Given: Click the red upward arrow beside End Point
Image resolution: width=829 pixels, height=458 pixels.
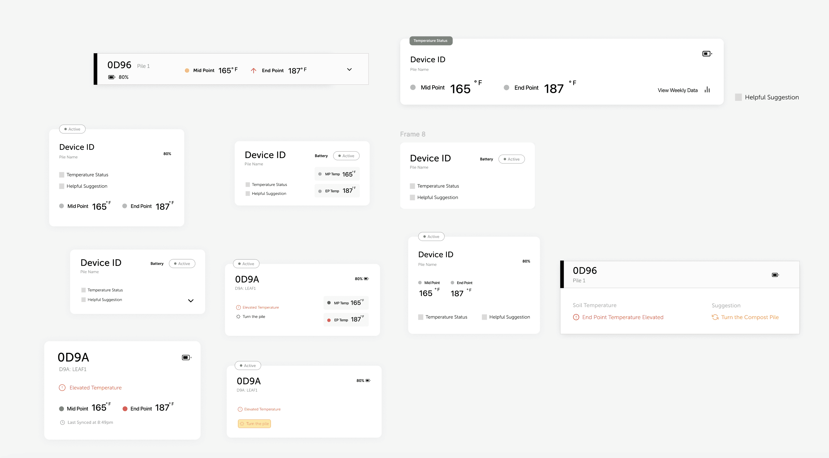Looking at the screenshot, I should point(254,70).
